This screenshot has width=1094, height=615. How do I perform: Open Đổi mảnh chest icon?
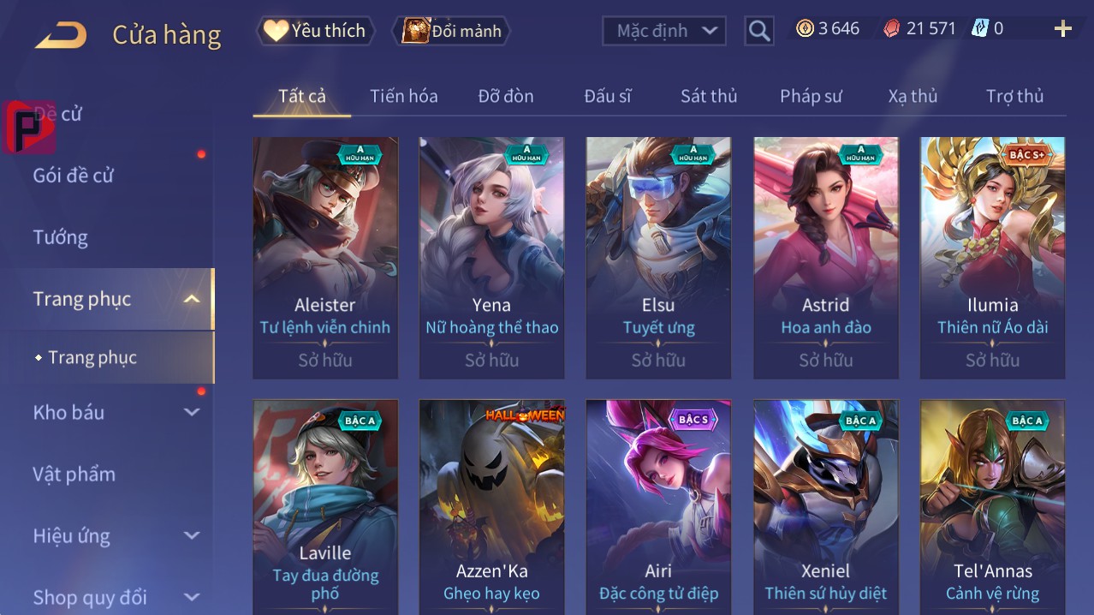(x=451, y=31)
